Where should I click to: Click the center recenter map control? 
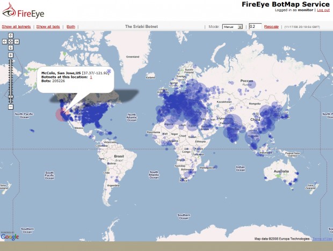pyautogui.click(x=11, y=42)
